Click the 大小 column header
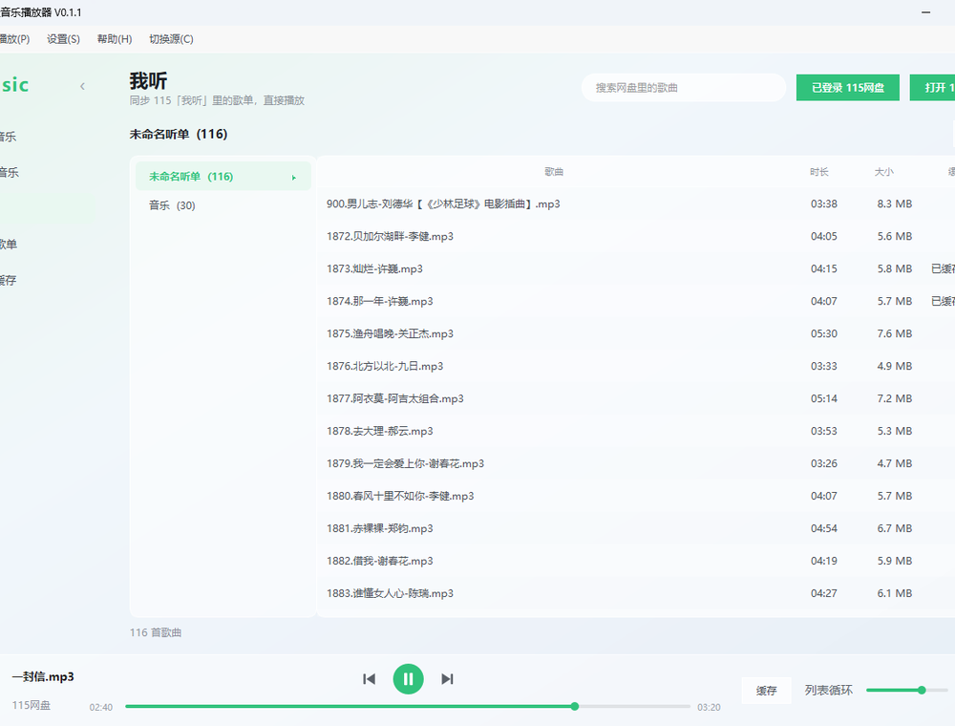Viewport: 955px width, 726px height. (x=883, y=172)
